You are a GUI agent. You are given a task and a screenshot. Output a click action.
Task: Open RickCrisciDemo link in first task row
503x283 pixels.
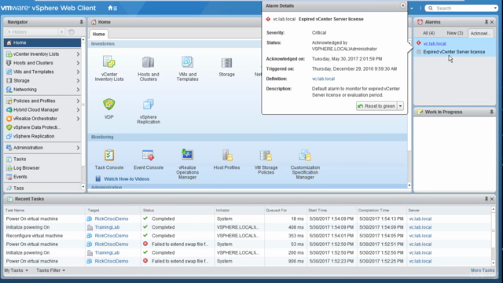pyautogui.click(x=112, y=219)
